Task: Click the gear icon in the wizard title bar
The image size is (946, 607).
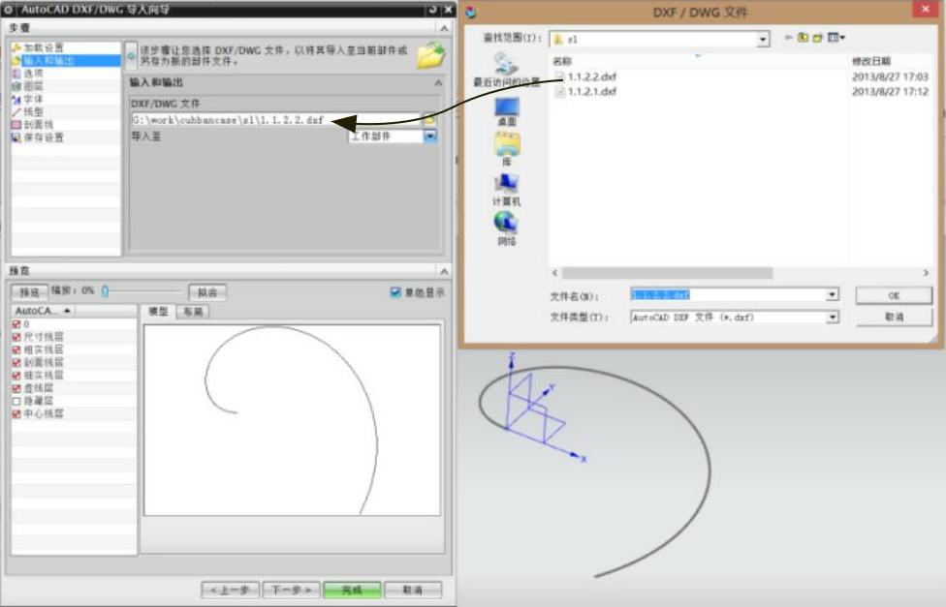Action: coord(9,9)
